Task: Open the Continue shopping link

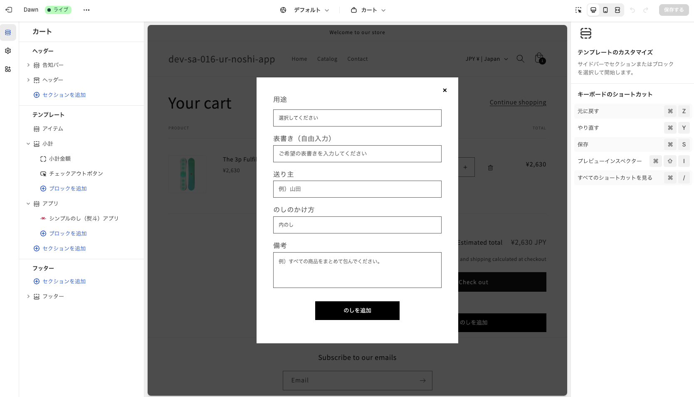Action: [x=518, y=102]
